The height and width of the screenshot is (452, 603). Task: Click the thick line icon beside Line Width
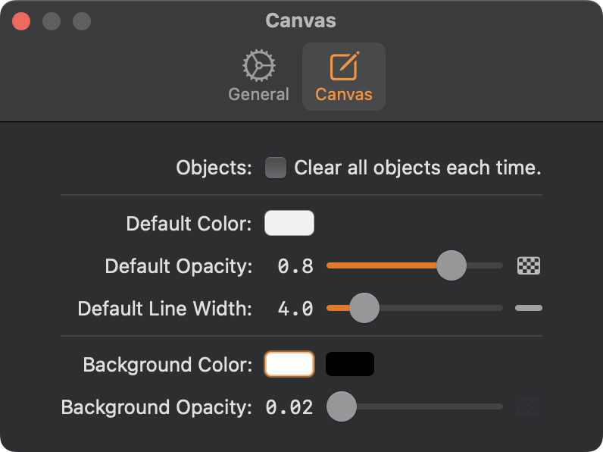coord(529,308)
